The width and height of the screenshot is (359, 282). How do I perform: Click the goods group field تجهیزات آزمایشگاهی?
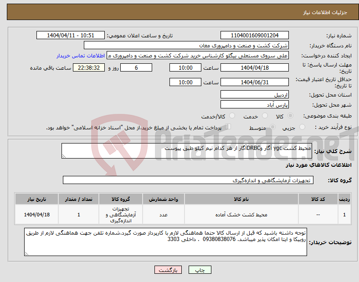(x=188, y=180)
